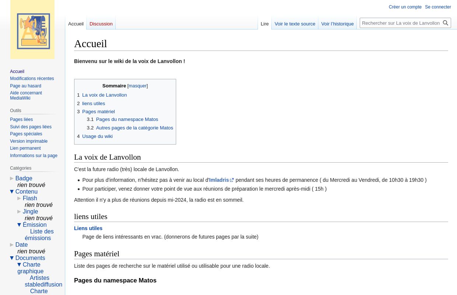
Task: Expand the Jingle subcategory arrow
Action: 19,212
